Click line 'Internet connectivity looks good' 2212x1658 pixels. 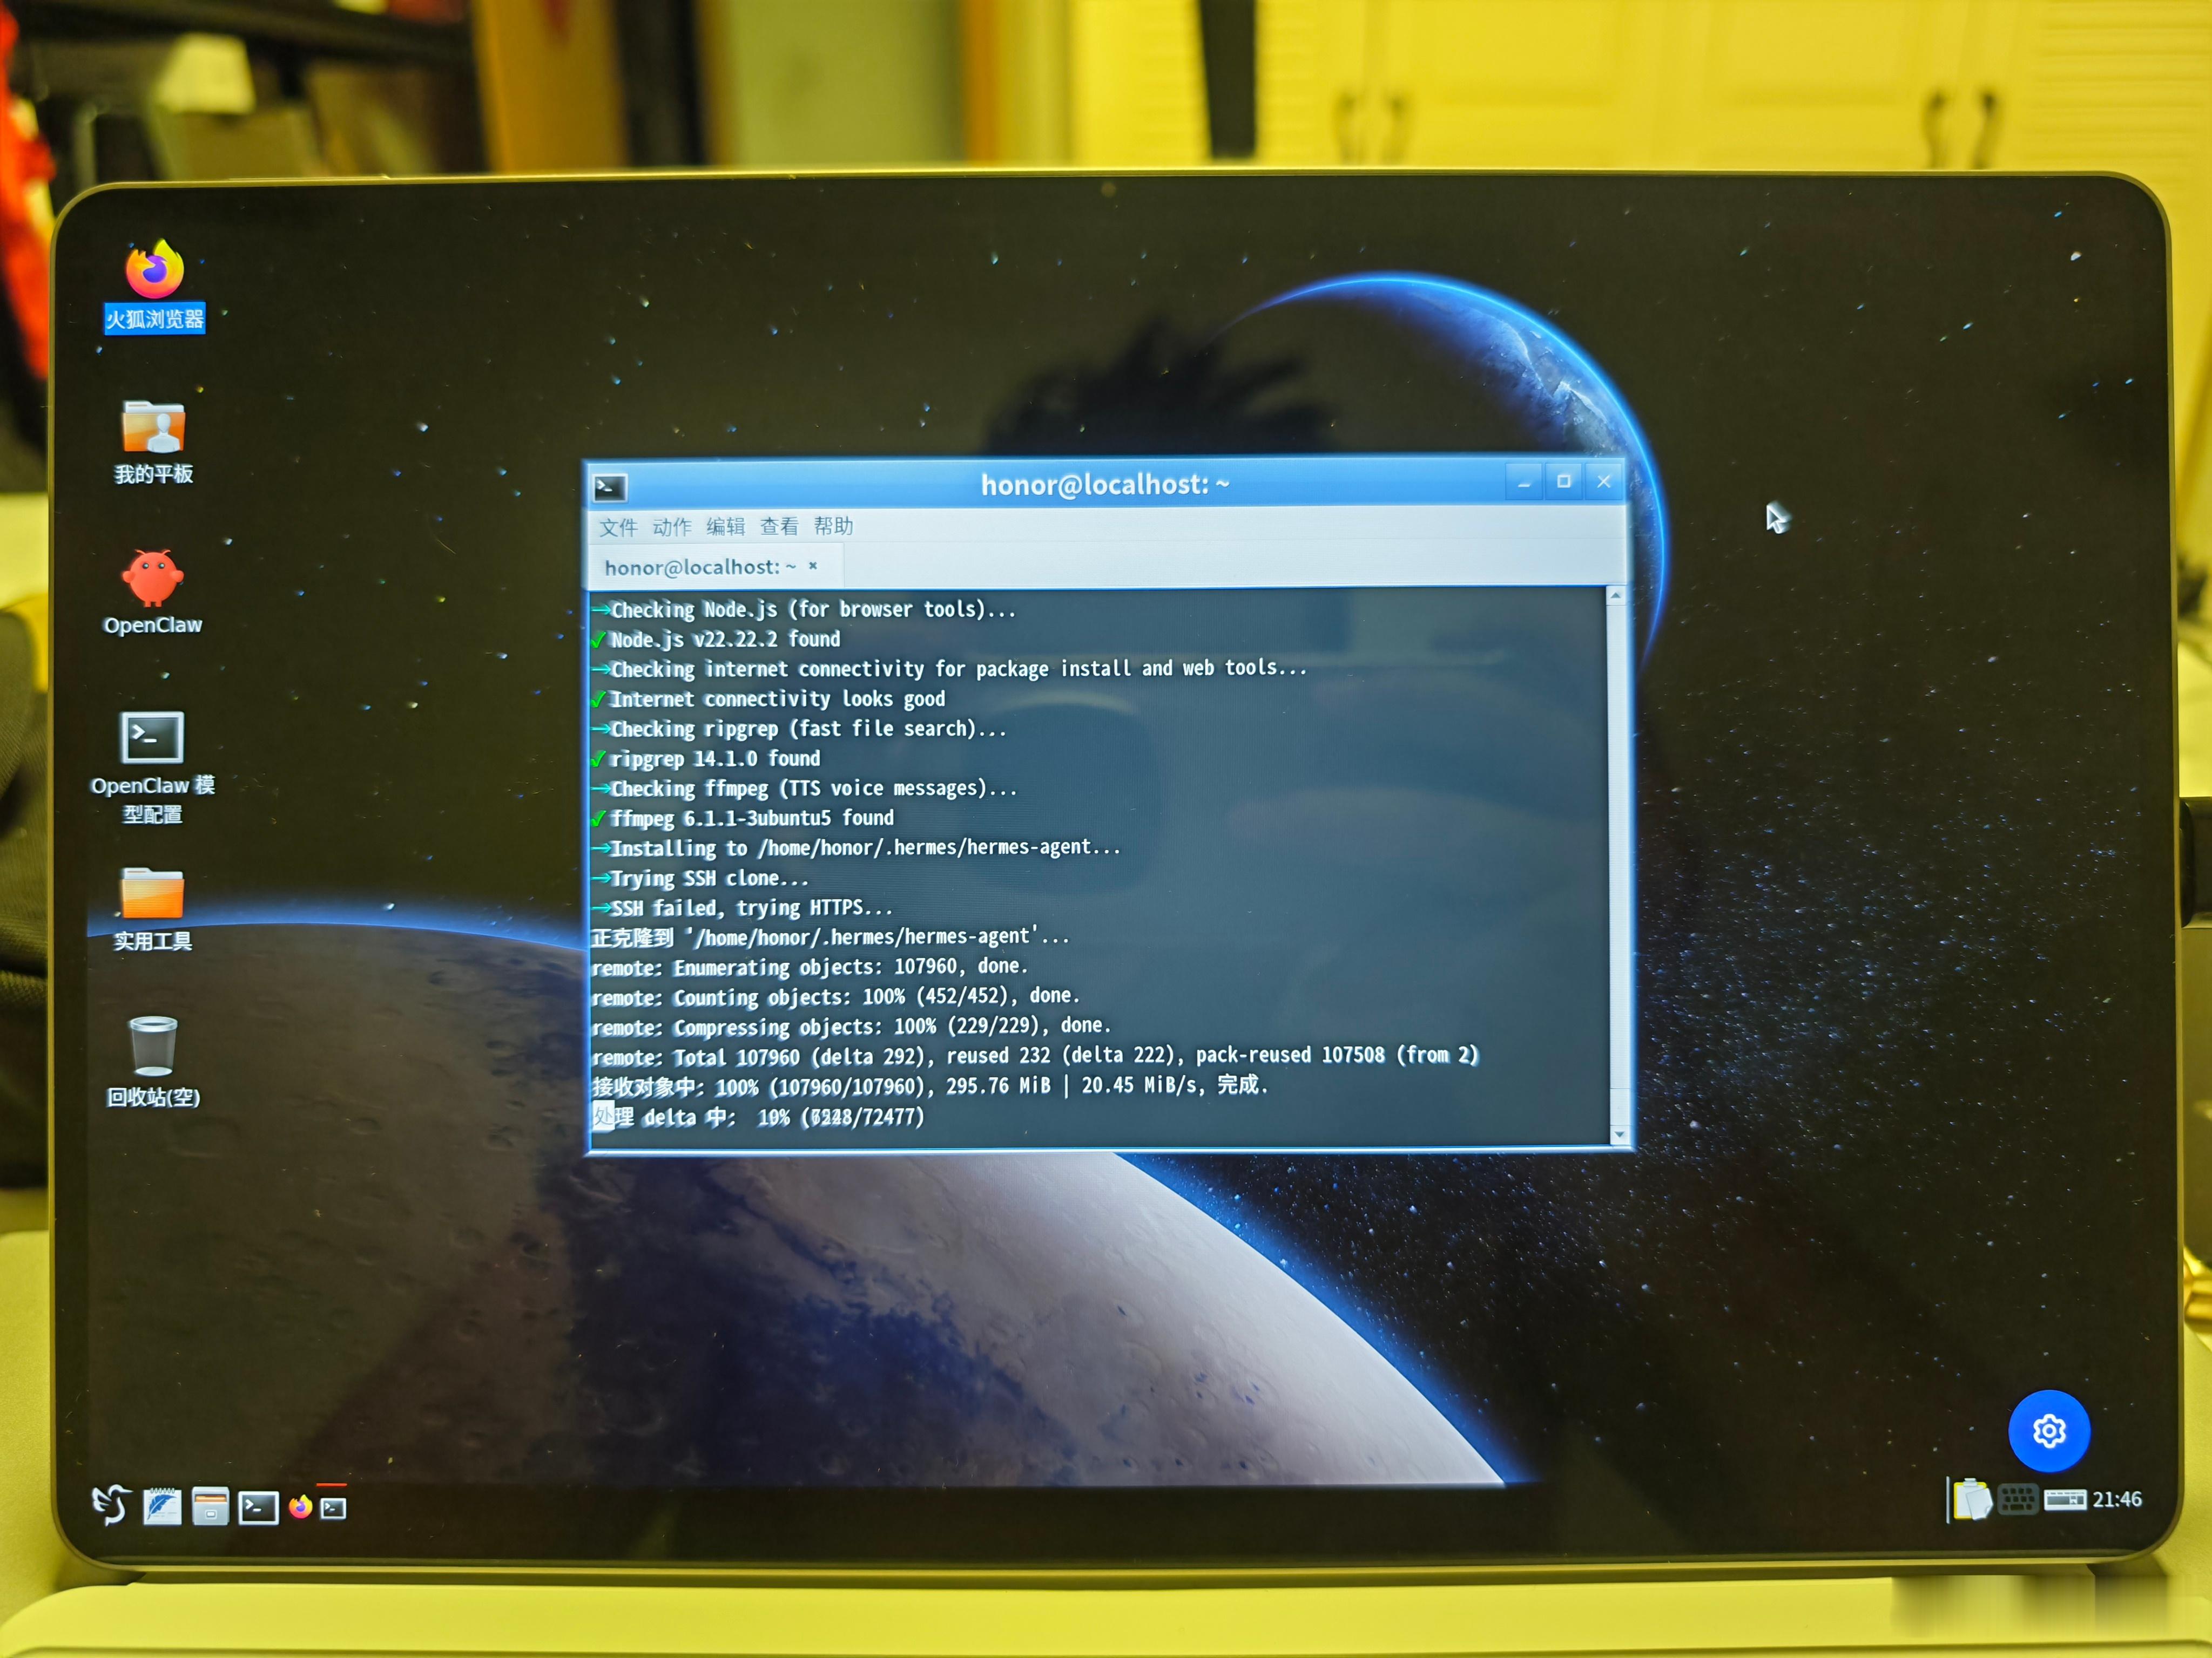[x=778, y=698]
